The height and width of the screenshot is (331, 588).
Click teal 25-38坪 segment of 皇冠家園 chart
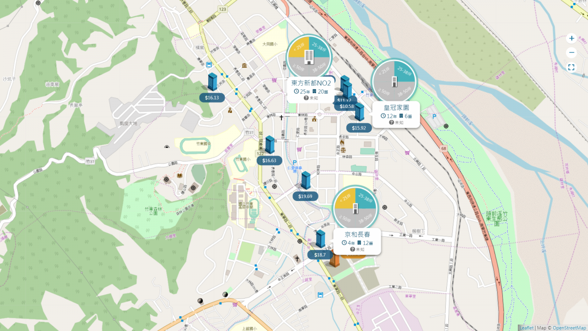pyautogui.click(x=406, y=71)
